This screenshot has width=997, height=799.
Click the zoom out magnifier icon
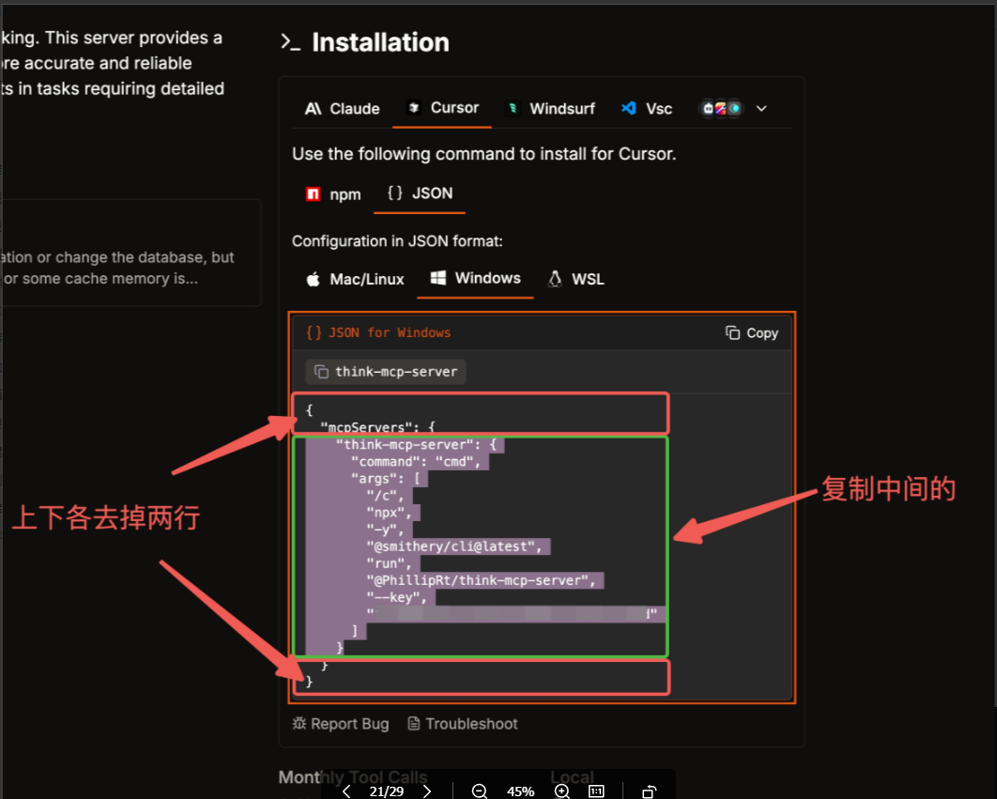[x=480, y=791]
